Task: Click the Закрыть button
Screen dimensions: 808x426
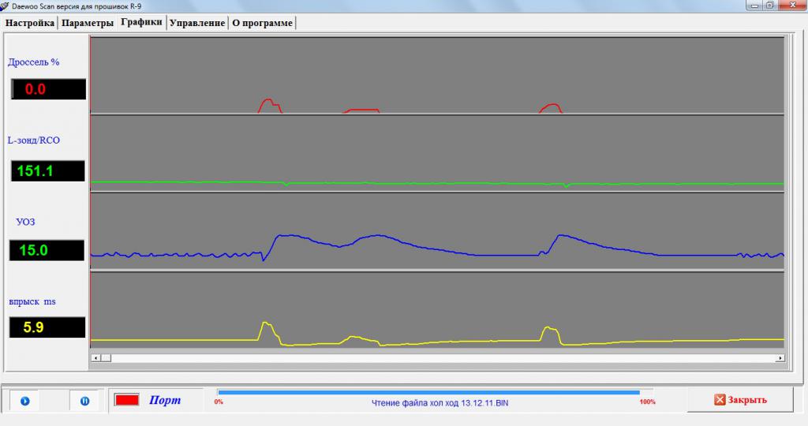Action: click(x=740, y=400)
